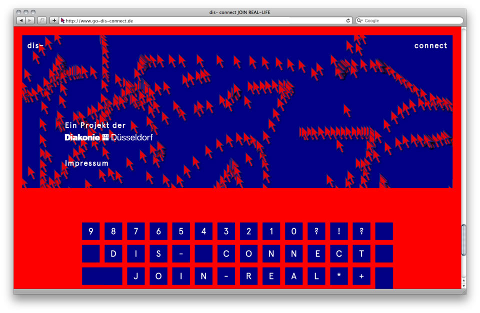Click the E key in CONNECT row
This screenshot has height=313, width=480.
(x=316, y=254)
